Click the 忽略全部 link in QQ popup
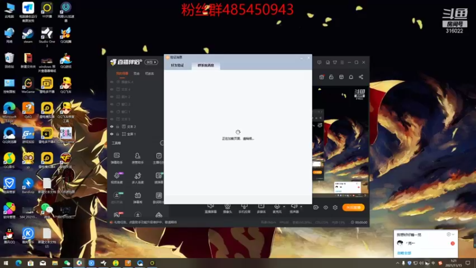The height and width of the screenshot is (268, 476). coord(404,253)
